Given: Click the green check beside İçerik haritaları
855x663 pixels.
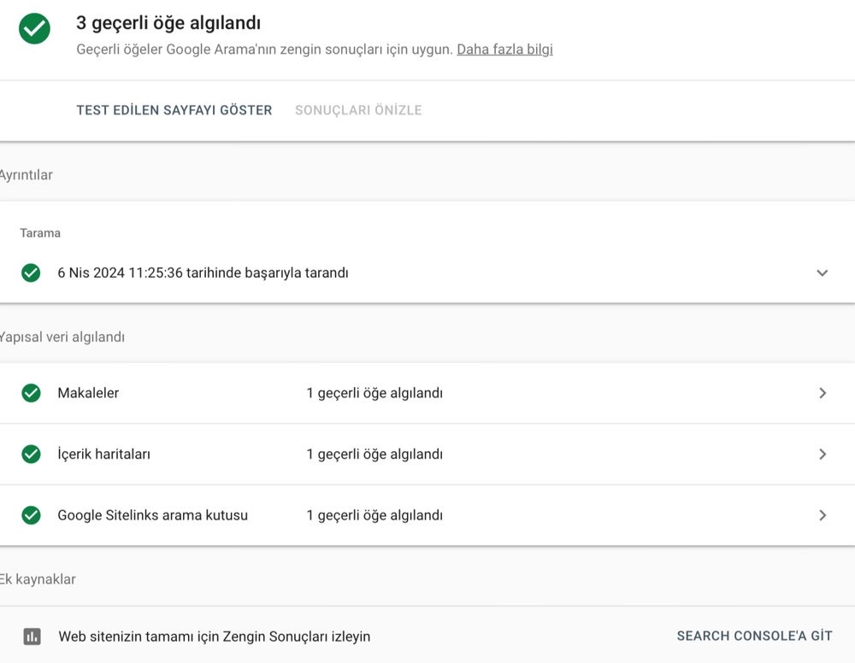Looking at the screenshot, I should [x=31, y=455].
